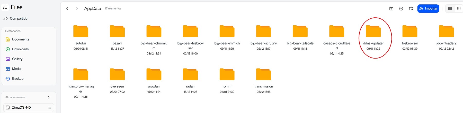Switch to list view

(x=450, y=9)
